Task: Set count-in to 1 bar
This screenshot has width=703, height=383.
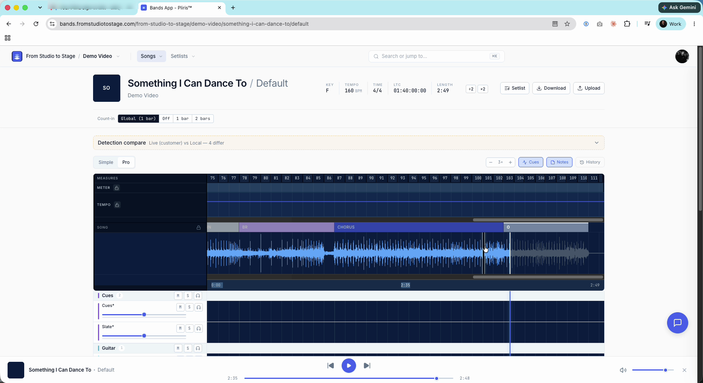Action: pyautogui.click(x=182, y=119)
